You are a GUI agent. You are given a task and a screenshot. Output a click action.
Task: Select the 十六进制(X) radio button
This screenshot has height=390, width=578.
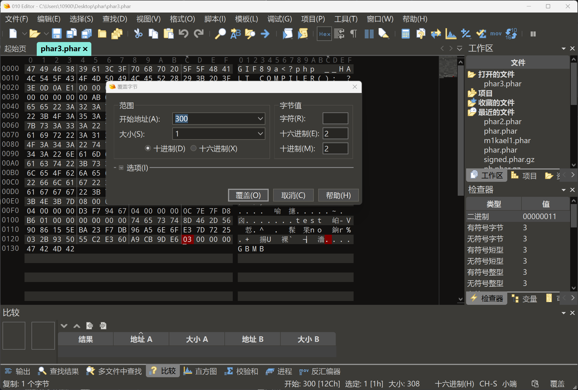tap(194, 149)
